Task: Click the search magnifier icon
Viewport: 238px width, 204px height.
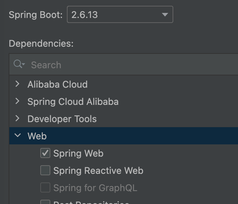Action: (x=19, y=64)
